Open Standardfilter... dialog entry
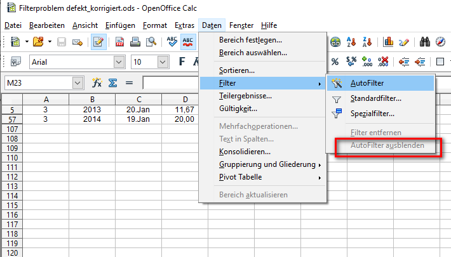The image size is (451, 257). point(375,98)
